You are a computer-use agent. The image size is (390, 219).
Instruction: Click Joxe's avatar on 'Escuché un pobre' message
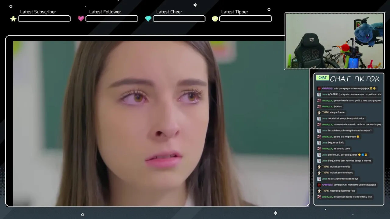point(319,130)
